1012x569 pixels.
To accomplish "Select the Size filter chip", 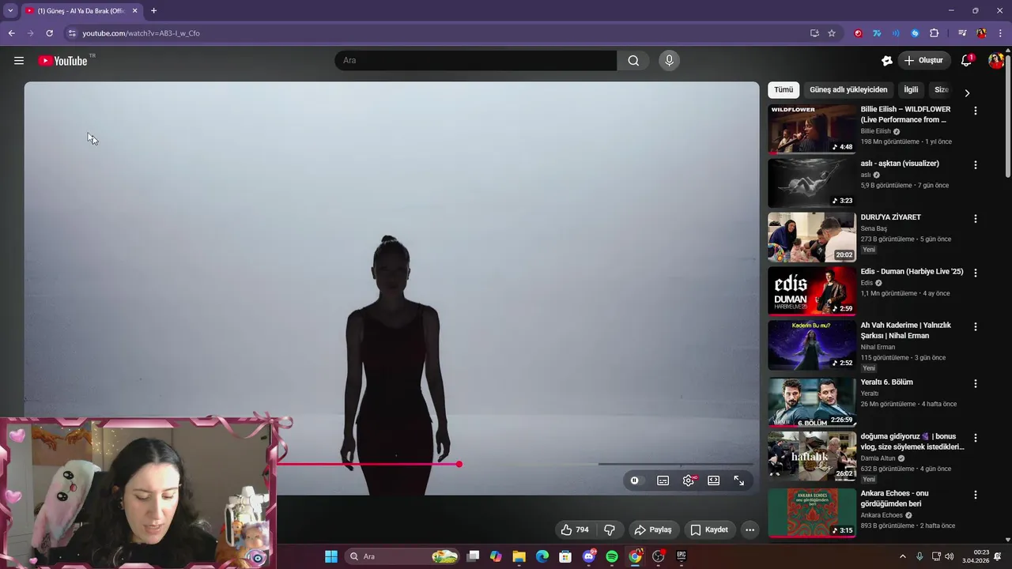I will 941,90.
